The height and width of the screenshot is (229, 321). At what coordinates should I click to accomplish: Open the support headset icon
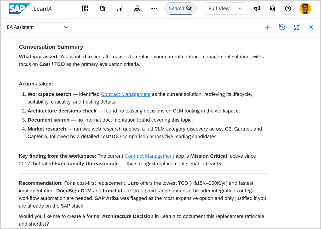(x=272, y=9)
